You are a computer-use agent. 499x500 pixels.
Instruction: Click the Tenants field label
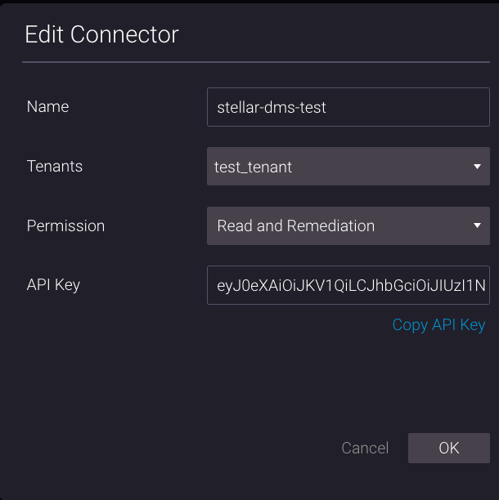click(x=55, y=167)
